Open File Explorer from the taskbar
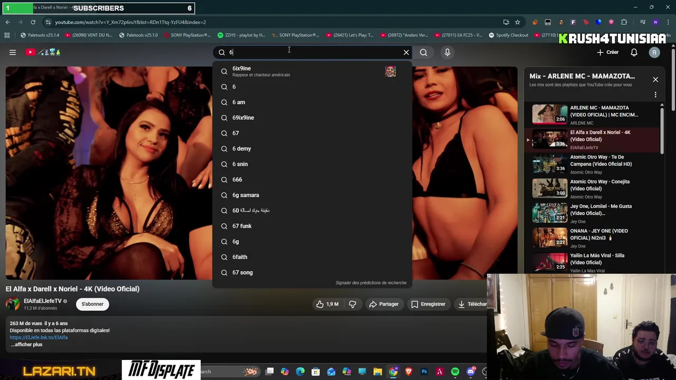 pos(378,372)
